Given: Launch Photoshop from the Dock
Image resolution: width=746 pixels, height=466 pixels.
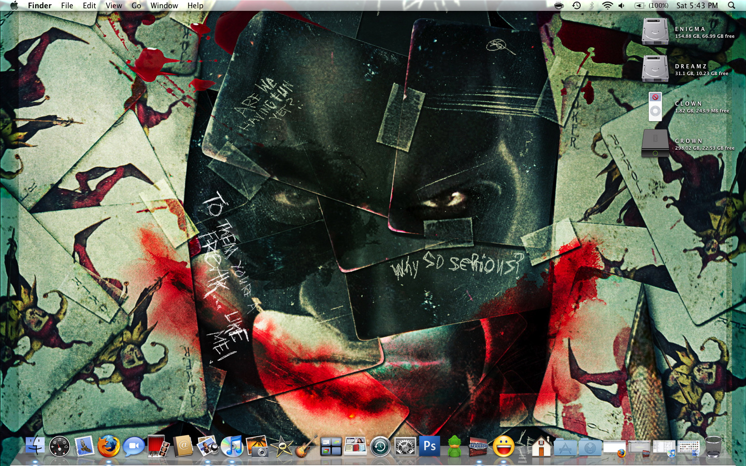Looking at the screenshot, I should point(429,446).
